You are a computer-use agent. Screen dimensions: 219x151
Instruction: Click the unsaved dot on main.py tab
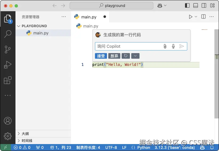pos(105,17)
